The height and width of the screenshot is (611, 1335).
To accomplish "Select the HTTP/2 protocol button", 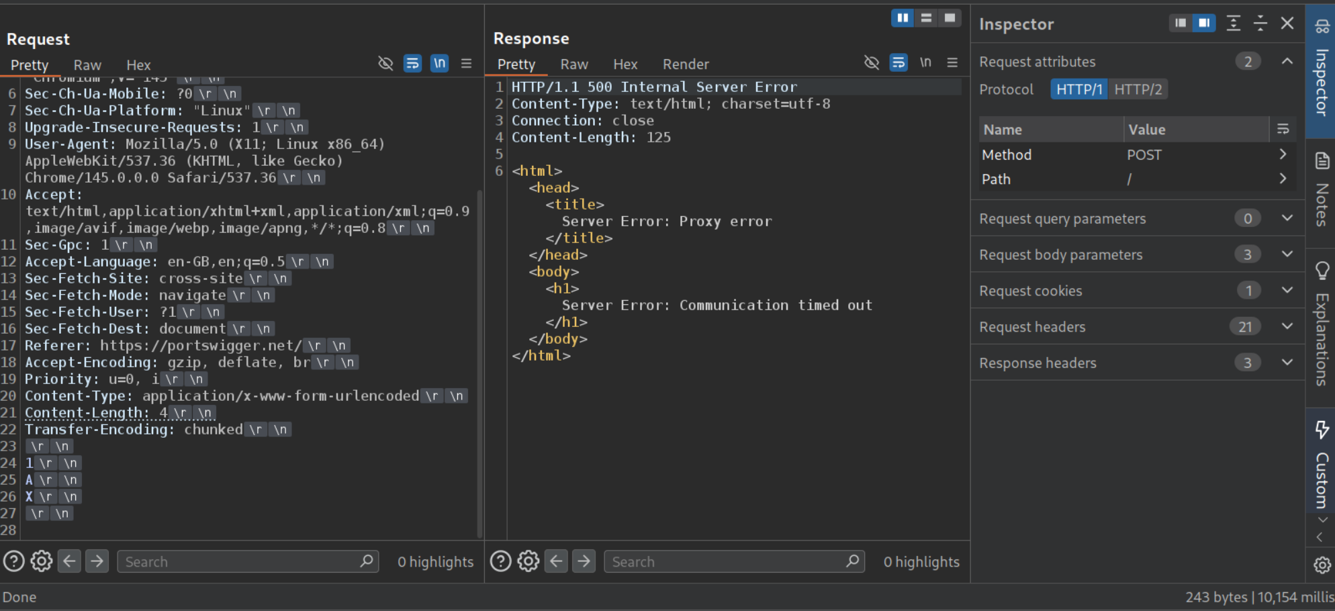I will point(1138,89).
